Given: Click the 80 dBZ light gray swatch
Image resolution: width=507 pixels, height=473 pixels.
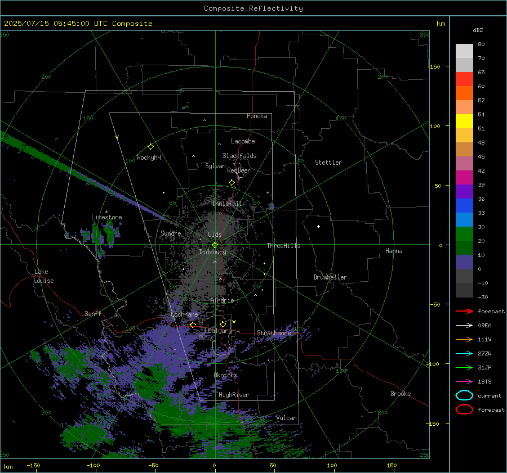Looking at the screenshot, I should 464,51.
